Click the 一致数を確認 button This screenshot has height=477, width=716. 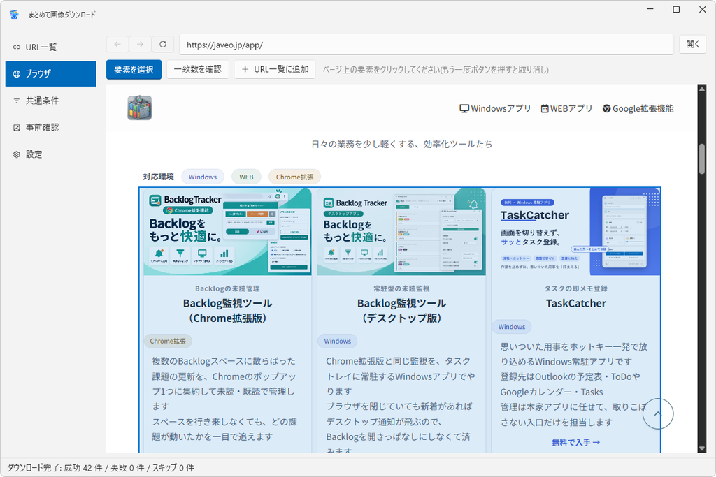tap(198, 69)
